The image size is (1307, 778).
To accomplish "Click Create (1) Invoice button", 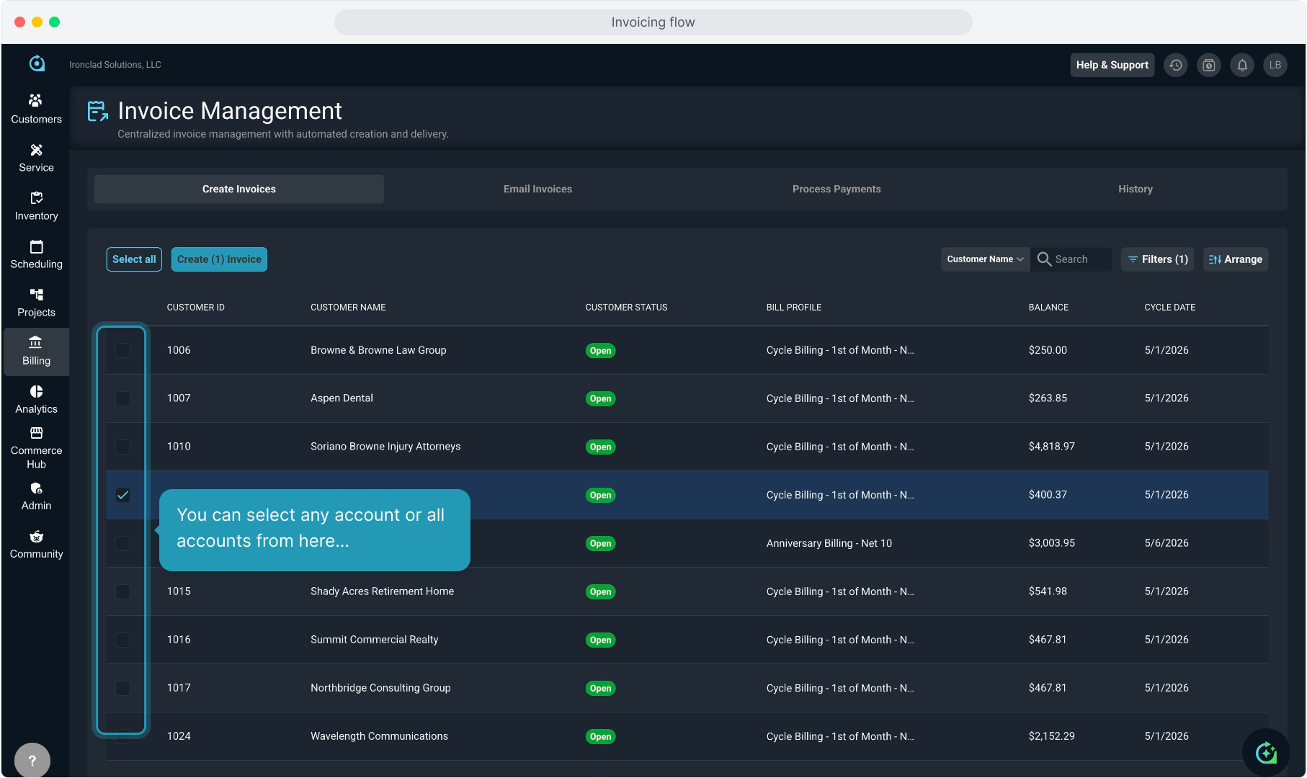I will (x=219, y=259).
